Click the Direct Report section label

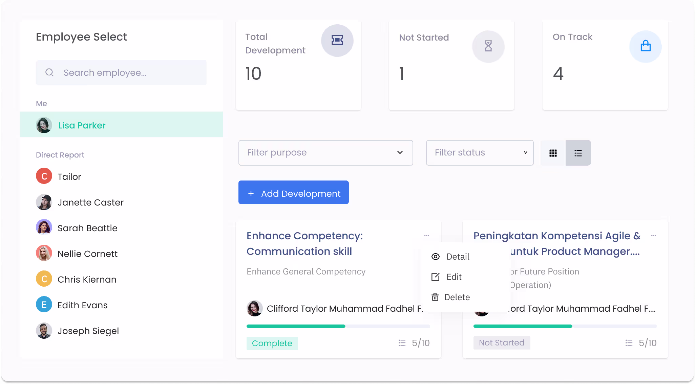coord(60,155)
